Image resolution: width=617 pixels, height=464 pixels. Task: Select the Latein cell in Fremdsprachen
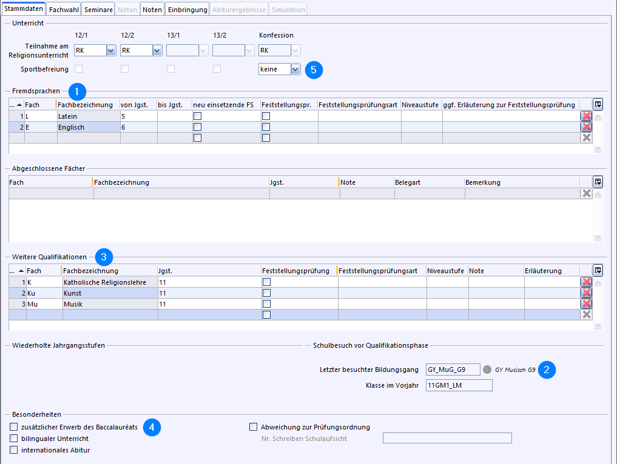[89, 116]
